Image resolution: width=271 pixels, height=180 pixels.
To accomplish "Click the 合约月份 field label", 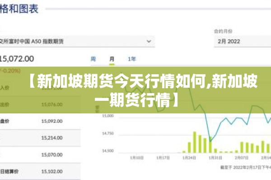I will (x=223, y=31).
